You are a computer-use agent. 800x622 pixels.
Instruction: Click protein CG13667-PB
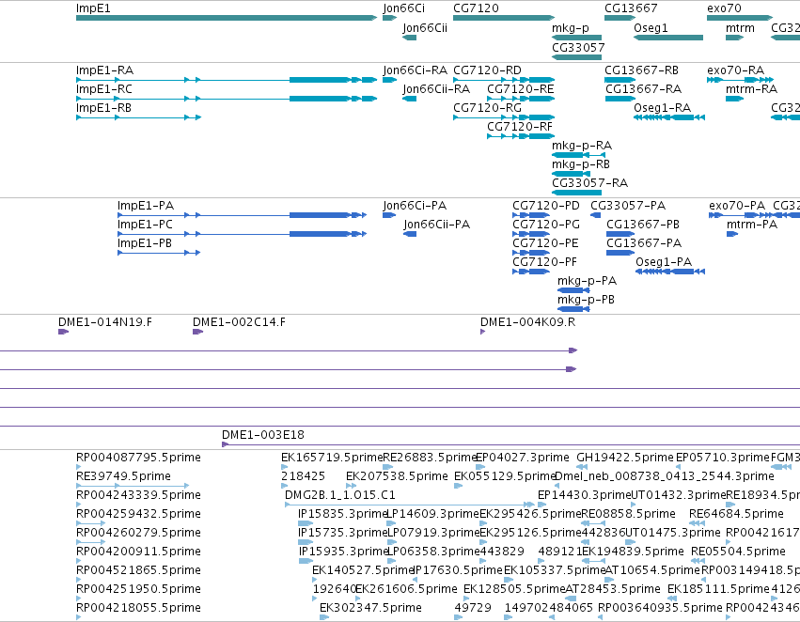[x=620, y=235]
